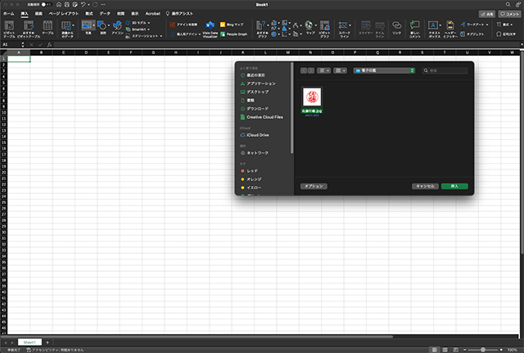Click the 挿入 (Insert) button in dialog
This screenshot has width=524, height=353.
[x=454, y=186]
